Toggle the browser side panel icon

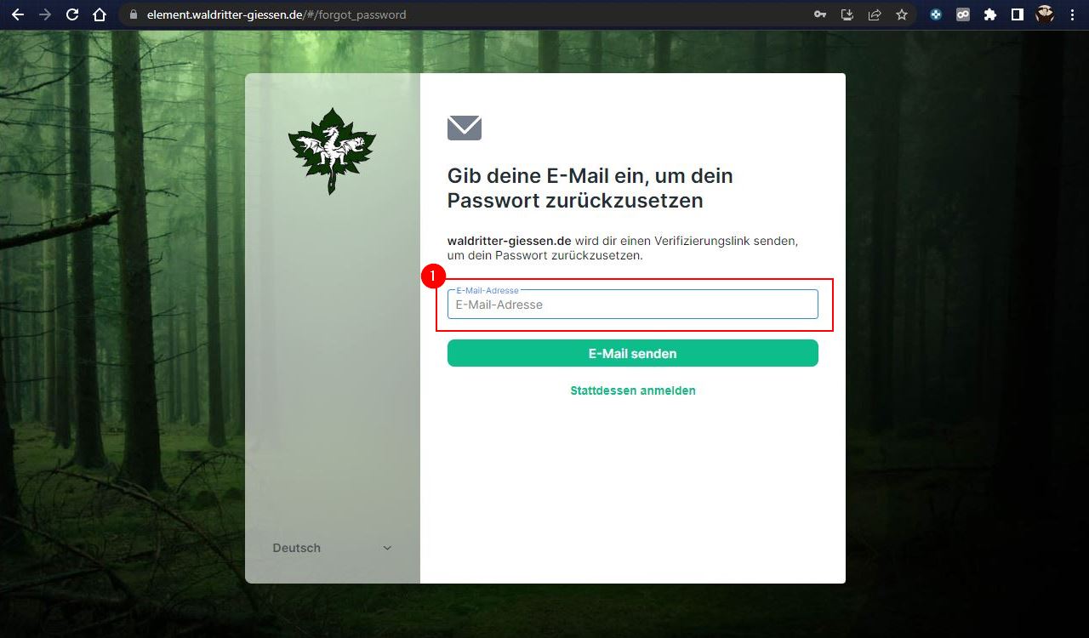pyautogui.click(x=1018, y=14)
